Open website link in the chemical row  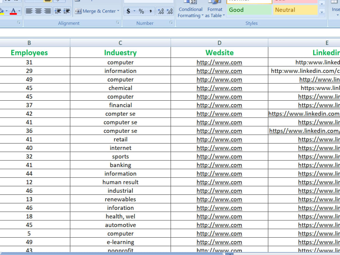219,88
